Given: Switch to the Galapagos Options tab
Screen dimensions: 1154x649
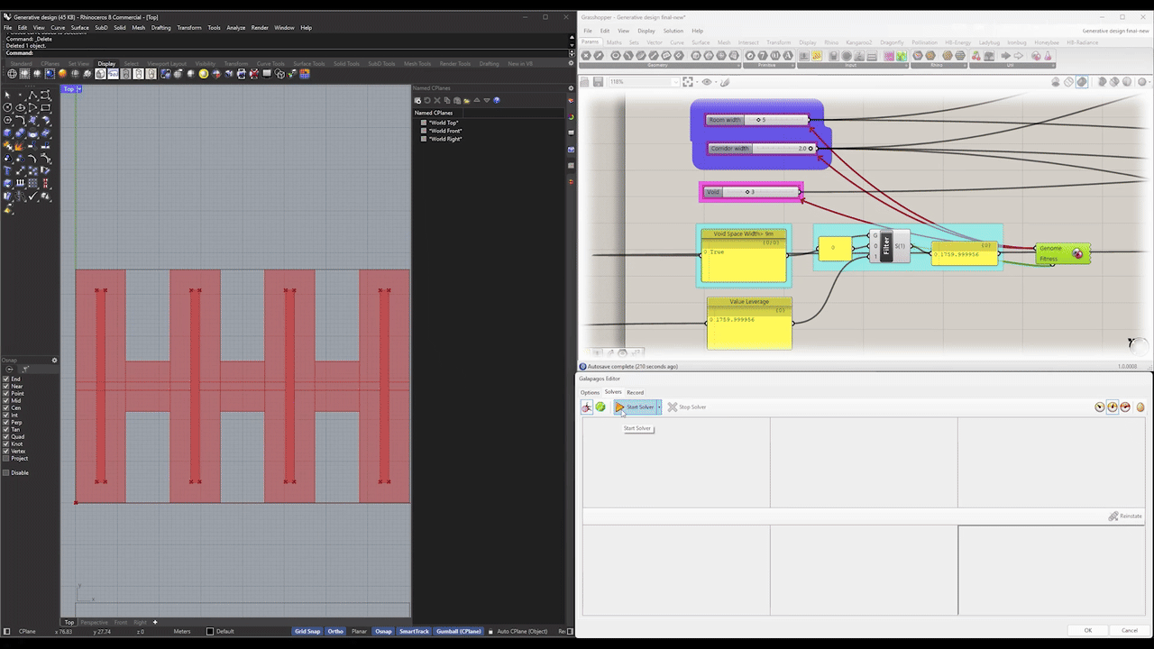Looking at the screenshot, I should point(590,392).
